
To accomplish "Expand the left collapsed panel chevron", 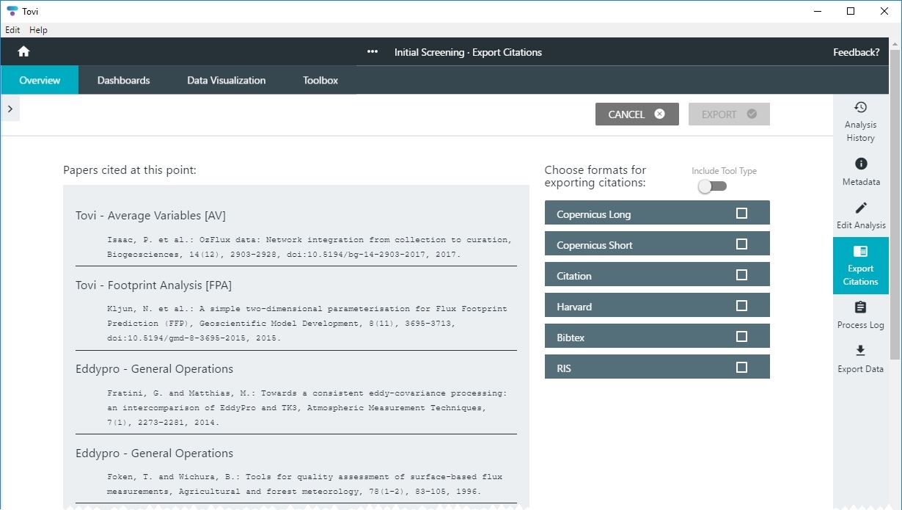I will (10, 109).
